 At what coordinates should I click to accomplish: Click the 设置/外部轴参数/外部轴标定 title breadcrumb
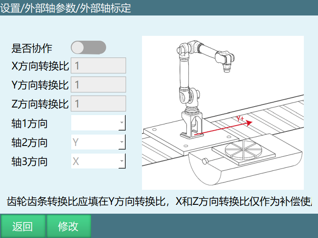65,8
